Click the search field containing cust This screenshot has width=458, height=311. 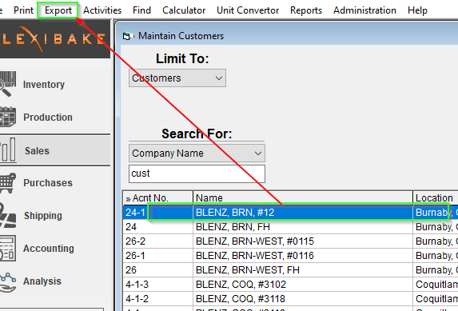coord(197,173)
